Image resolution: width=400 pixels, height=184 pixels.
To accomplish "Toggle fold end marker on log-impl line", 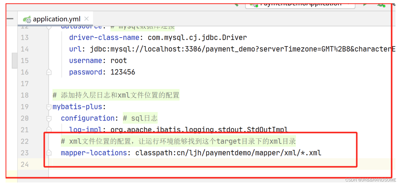I will 49,130.
